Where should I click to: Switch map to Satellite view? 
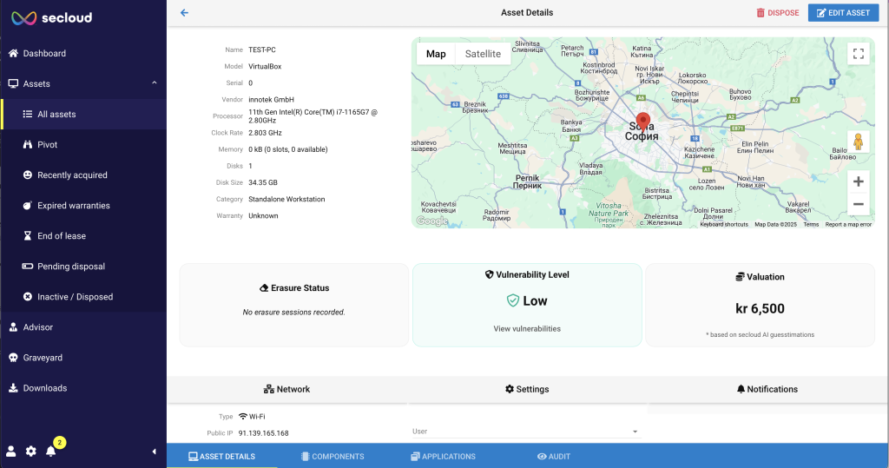483,54
